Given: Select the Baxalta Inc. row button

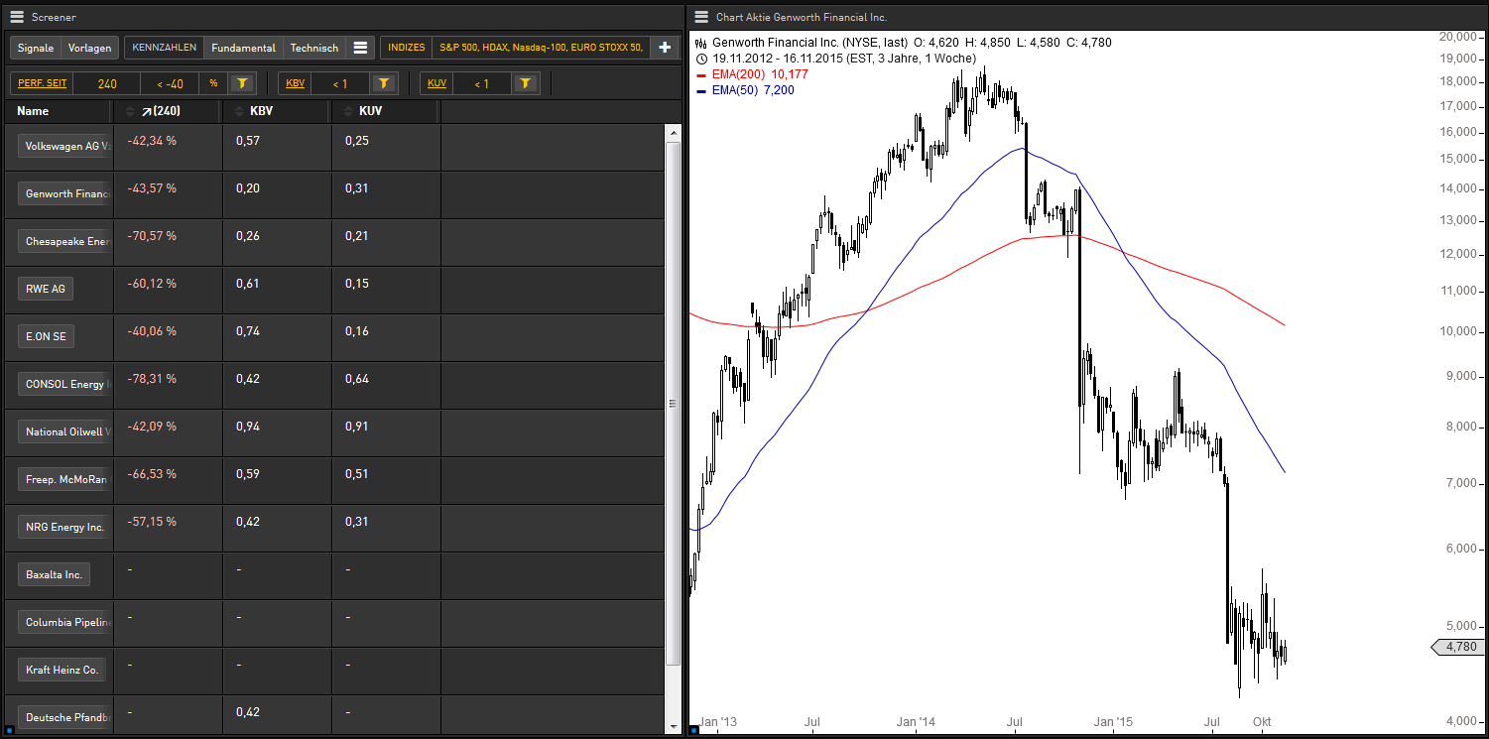Looking at the screenshot, I should (x=55, y=574).
